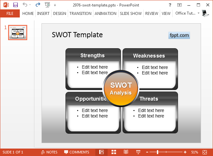Toggle the Comments pane

coord(77,152)
